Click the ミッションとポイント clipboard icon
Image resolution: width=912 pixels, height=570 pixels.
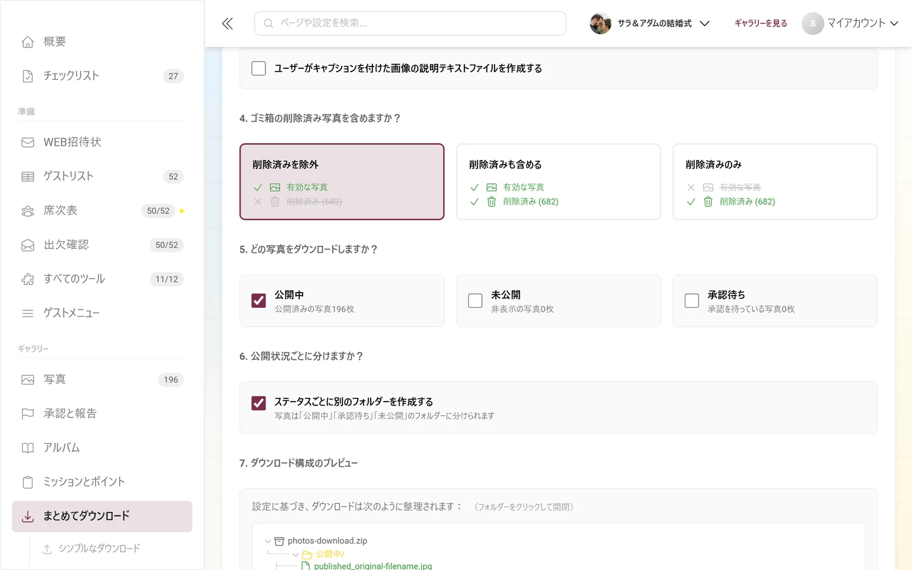click(28, 483)
